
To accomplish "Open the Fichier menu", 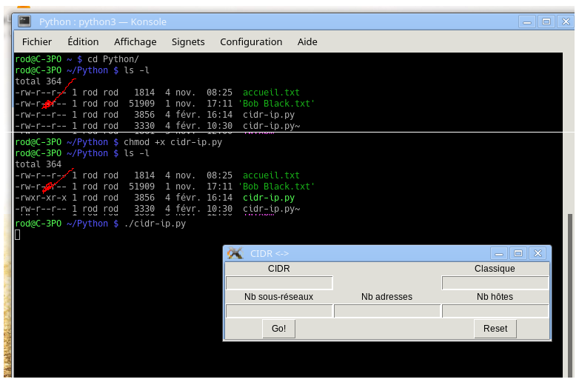I will click(x=37, y=41).
